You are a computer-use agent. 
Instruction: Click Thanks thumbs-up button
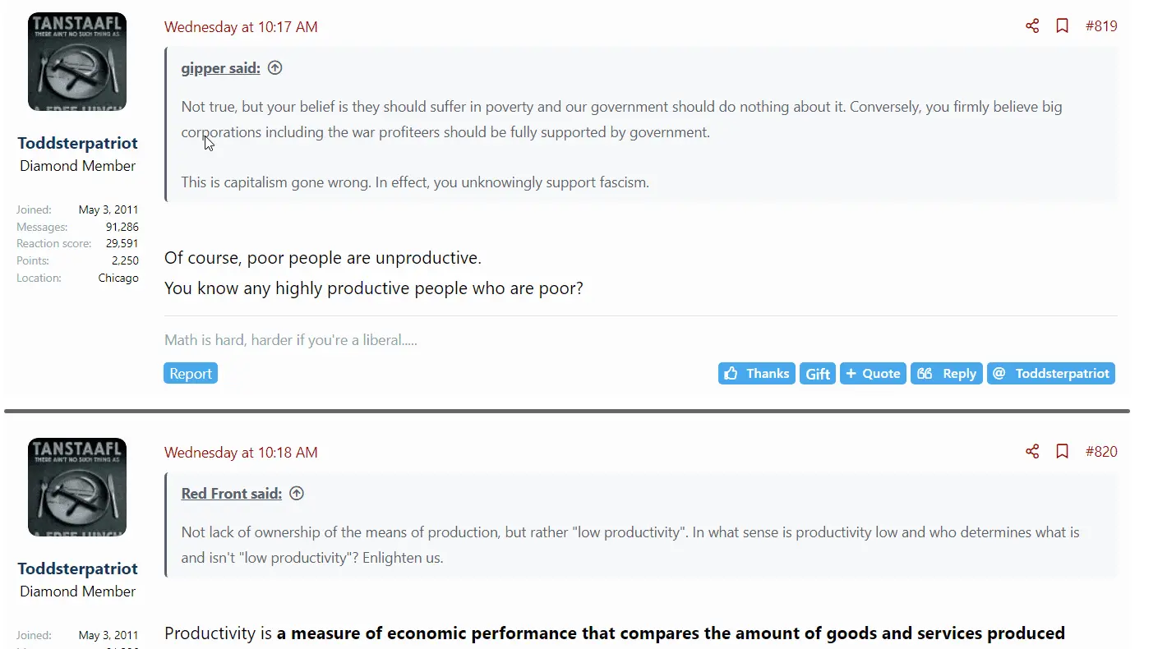(x=756, y=373)
